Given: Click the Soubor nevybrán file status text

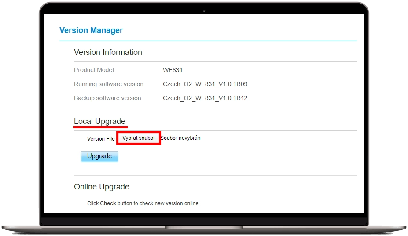Looking at the screenshot, I should [x=180, y=138].
